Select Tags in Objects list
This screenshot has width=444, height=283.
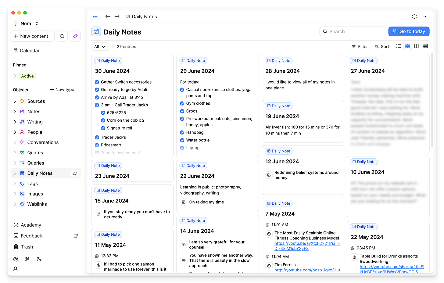click(x=46, y=184)
